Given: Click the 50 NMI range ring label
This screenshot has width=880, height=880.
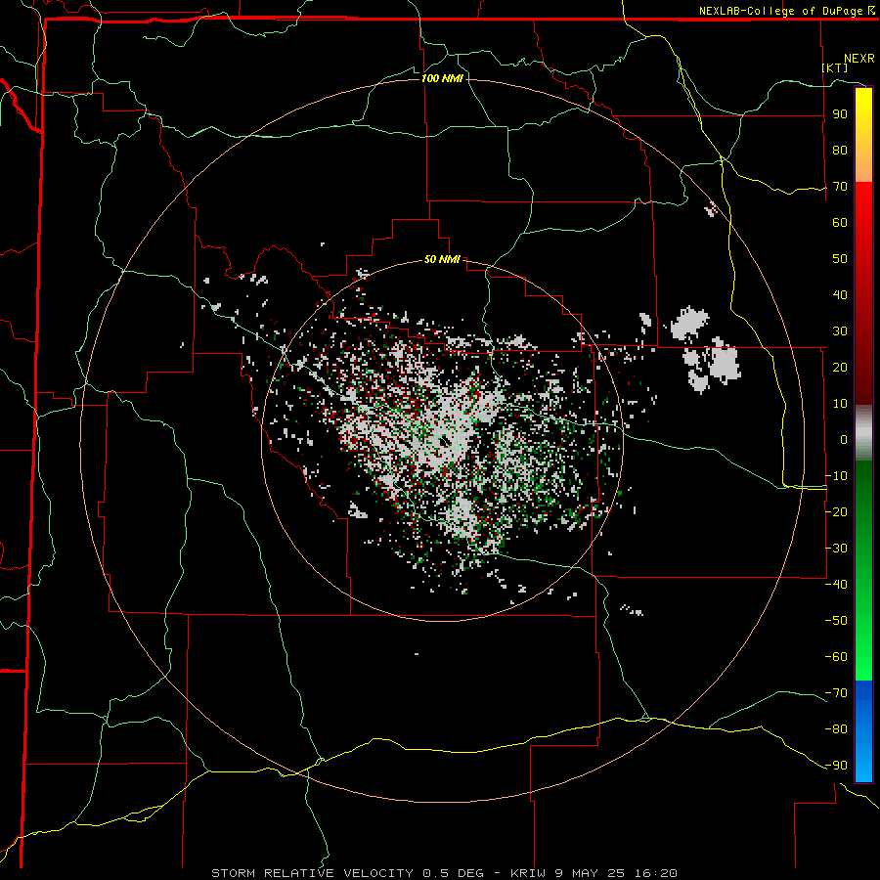Looking at the screenshot, I should [x=442, y=259].
